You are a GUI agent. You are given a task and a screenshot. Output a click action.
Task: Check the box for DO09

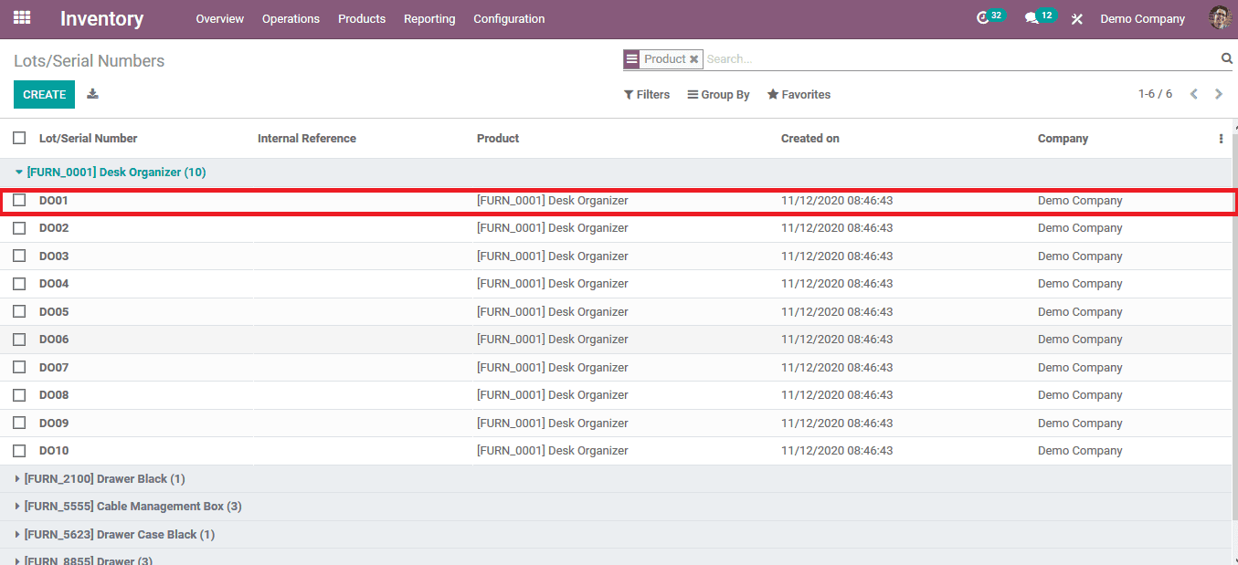19,423
